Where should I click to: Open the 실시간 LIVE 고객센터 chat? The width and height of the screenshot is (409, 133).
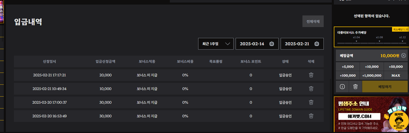pos(399,122)
